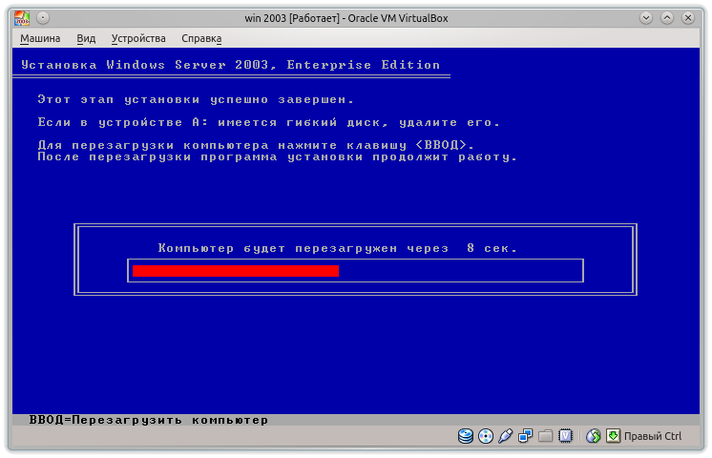This screenshot has height=458, width=712.
Task: Click the network adapters status icon
Action: tap(525, 436)
